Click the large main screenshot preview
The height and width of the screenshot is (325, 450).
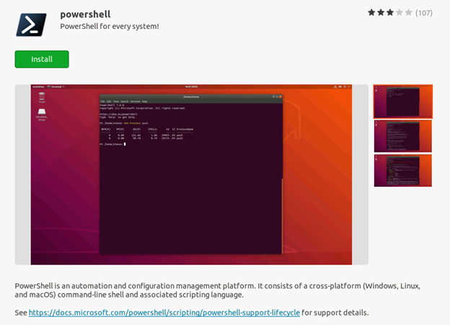191,174
